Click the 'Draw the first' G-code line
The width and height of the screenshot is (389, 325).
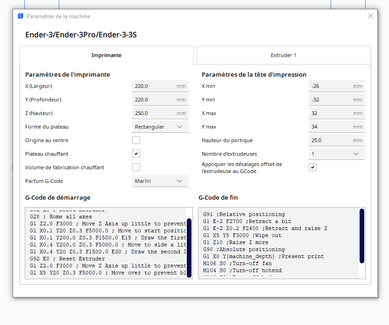click(108, 238)
